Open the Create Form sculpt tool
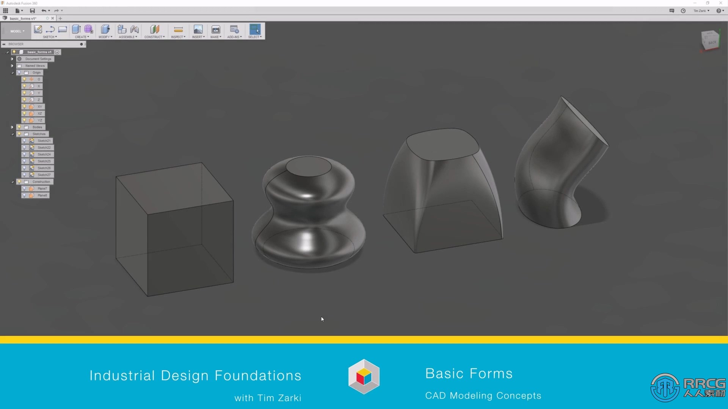 pyautogui.click(x=89, y=30)
